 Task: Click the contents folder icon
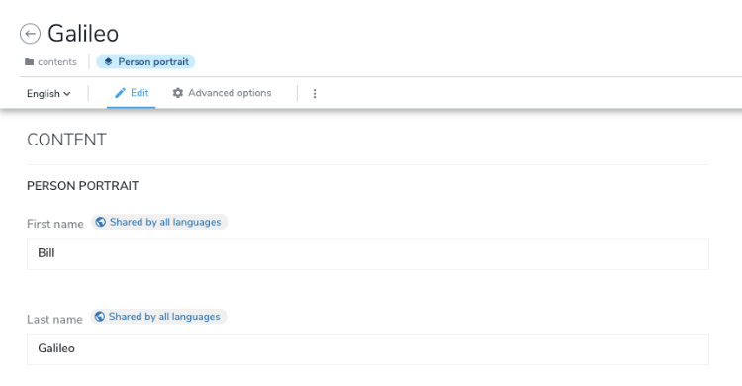(x=30, y=62)
